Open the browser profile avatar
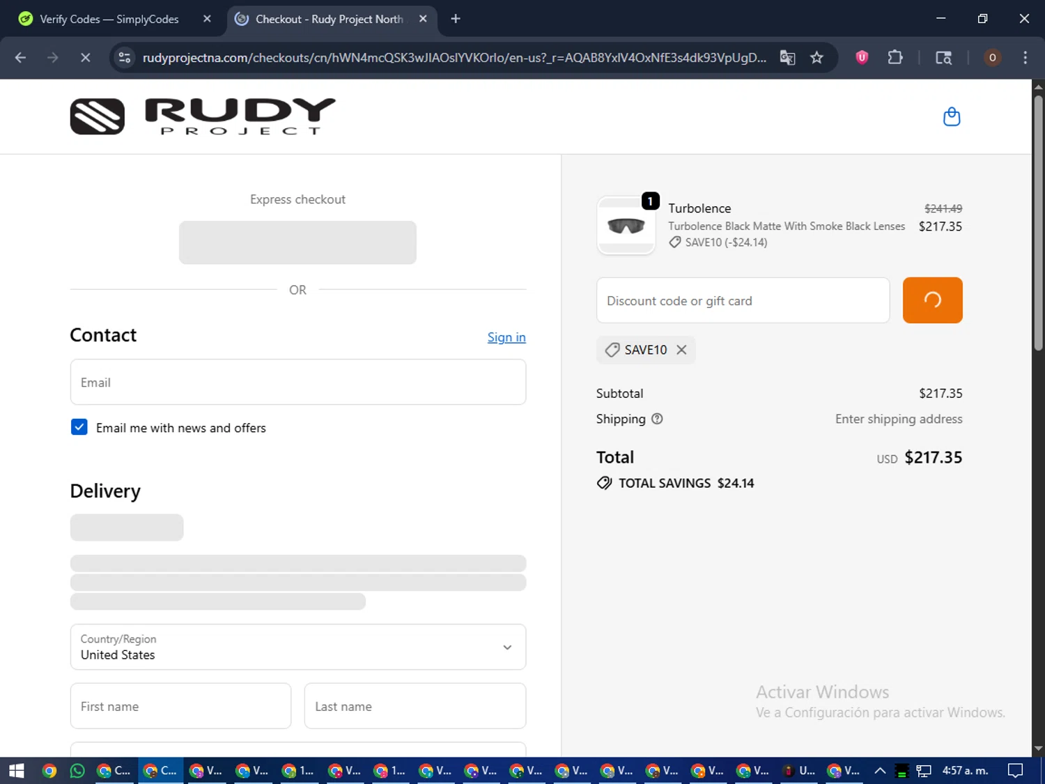The width and height of the screenshot is (1045, 784). click(992, 58)
